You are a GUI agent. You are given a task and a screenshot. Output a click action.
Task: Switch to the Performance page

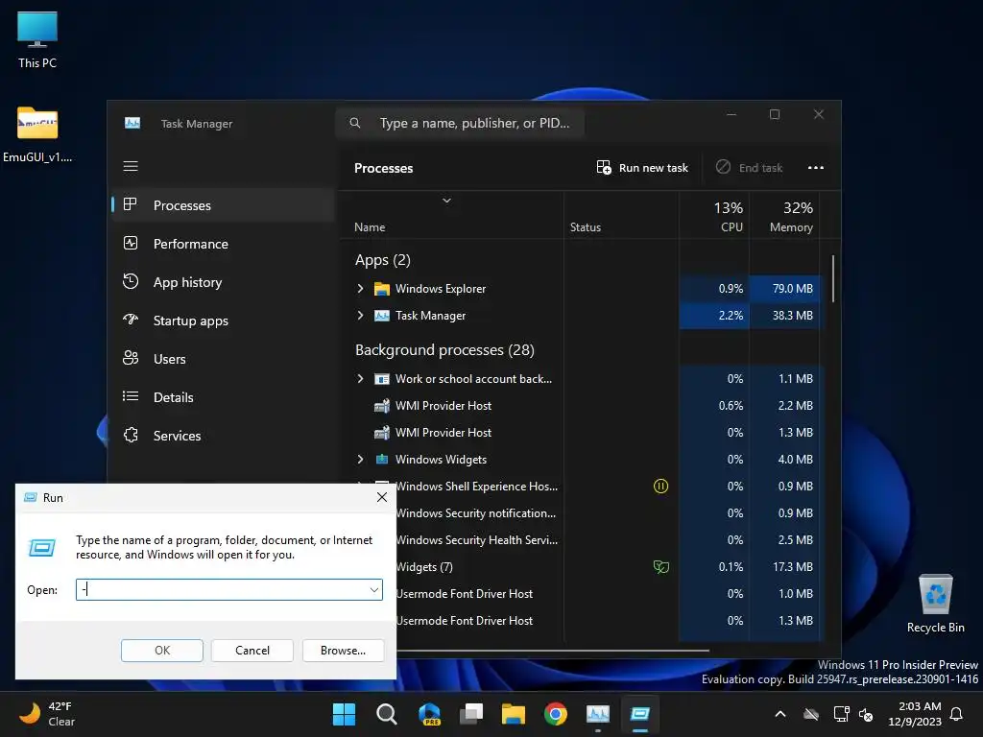[x=223, y=244]
